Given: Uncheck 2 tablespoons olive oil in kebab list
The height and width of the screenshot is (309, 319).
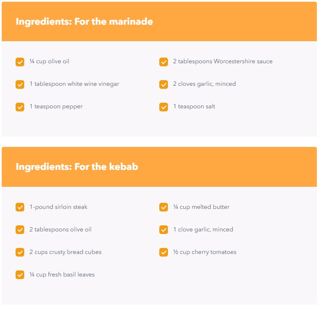Looking at the screenshot, I should [x=20, y=230].
